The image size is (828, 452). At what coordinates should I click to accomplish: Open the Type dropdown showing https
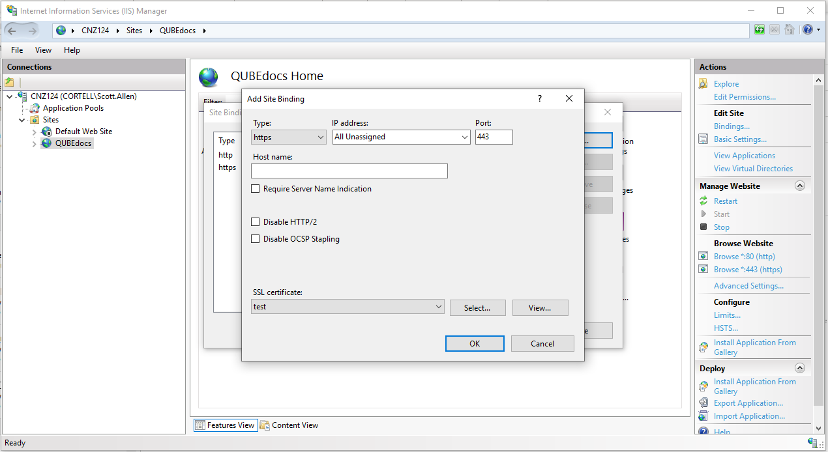(x=289, y=137)
